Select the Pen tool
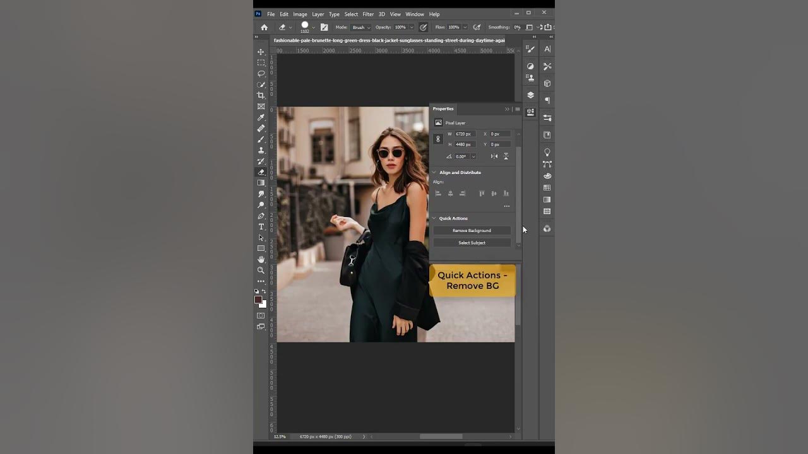The image size is (808, 454). click(261, 216)
